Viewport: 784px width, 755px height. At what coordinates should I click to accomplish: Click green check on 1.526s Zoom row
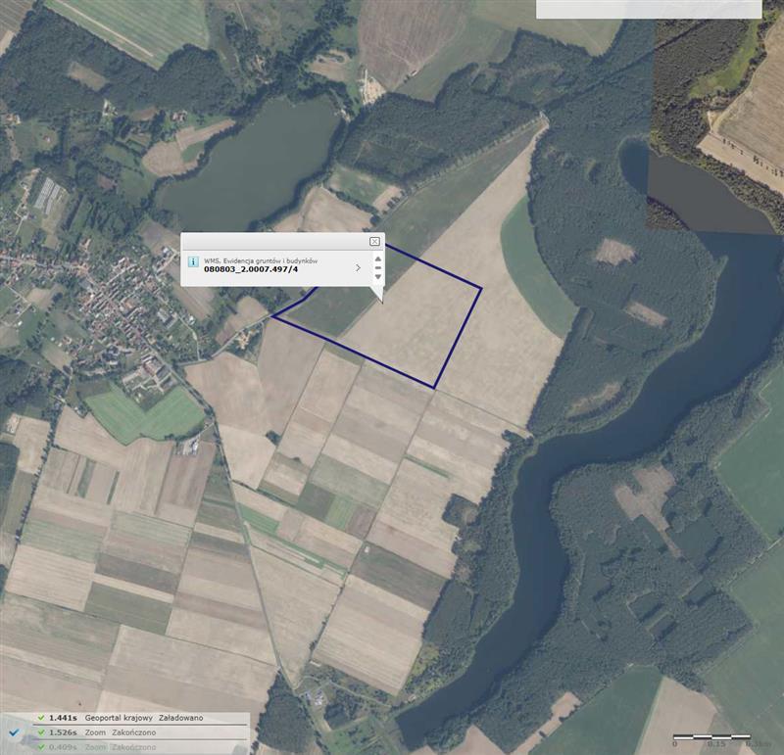click(40, 732)
